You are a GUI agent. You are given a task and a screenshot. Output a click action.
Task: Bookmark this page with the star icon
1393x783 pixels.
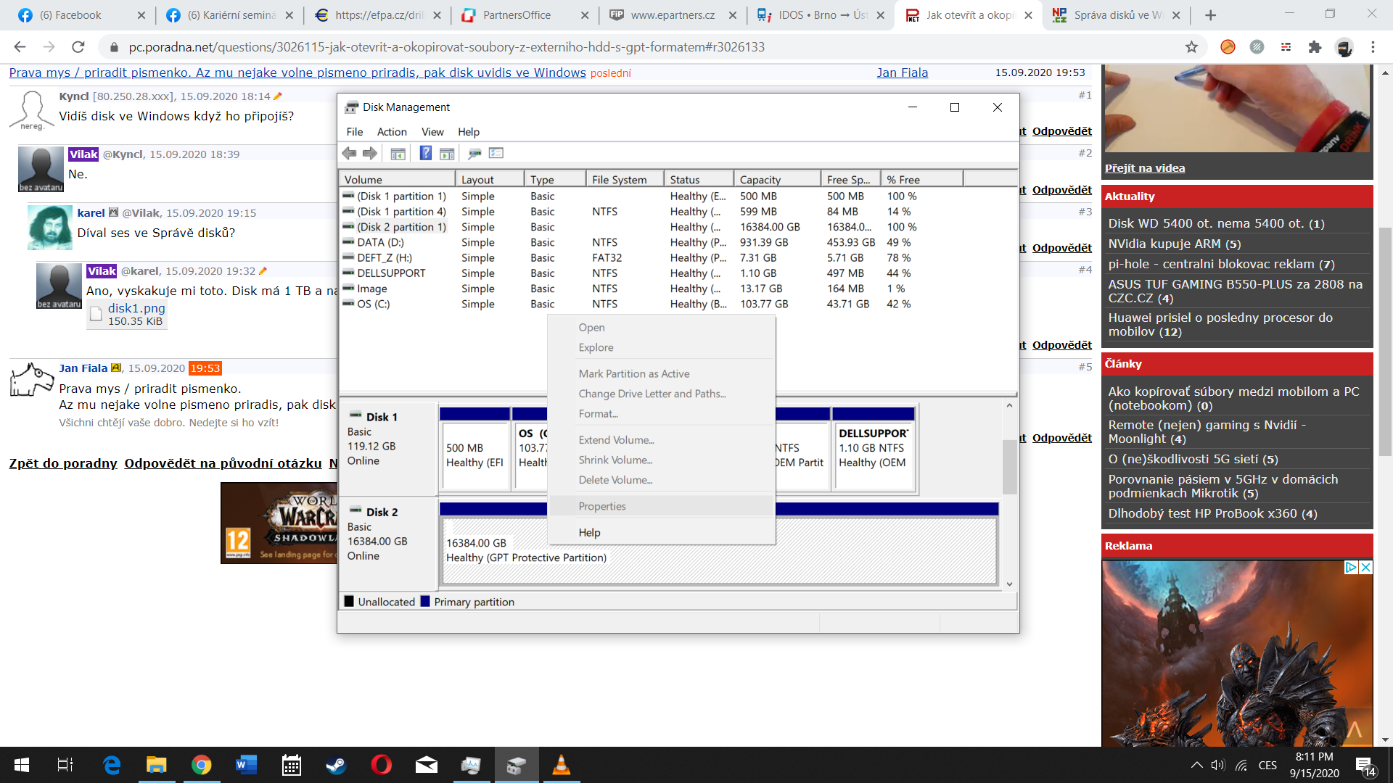point(1191,47)
